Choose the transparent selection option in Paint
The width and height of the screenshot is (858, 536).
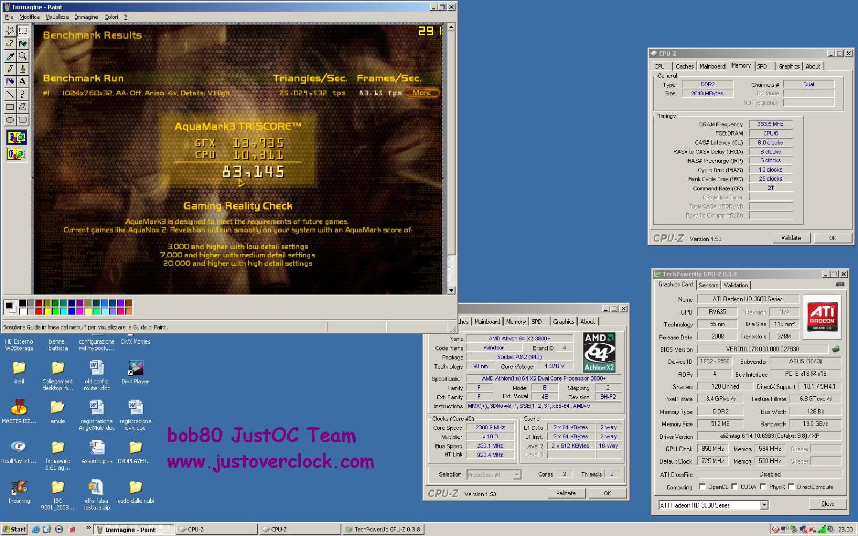[16, 154]
